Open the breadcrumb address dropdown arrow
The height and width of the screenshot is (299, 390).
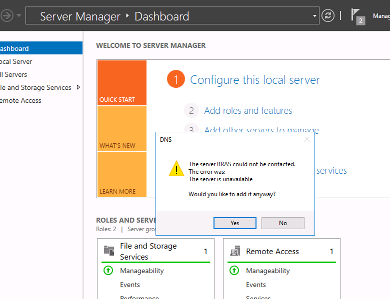314,16
